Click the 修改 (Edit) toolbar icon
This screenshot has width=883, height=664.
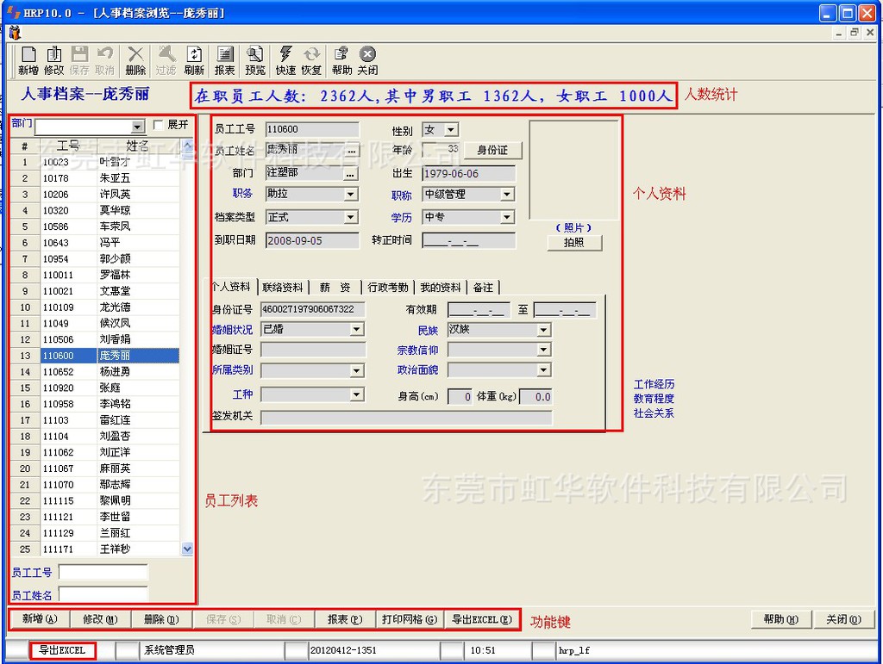53,60
